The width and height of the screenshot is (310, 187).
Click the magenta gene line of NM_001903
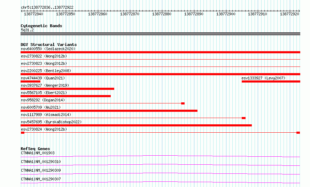pos(160,156)
